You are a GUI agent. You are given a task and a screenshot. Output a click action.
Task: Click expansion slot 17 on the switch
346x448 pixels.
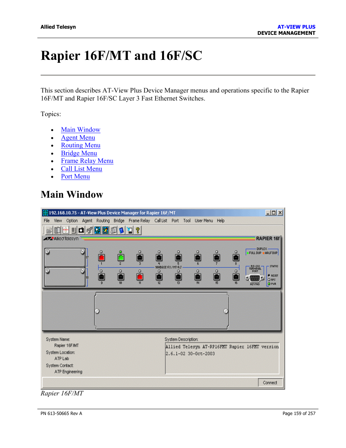tap(65, 258)
